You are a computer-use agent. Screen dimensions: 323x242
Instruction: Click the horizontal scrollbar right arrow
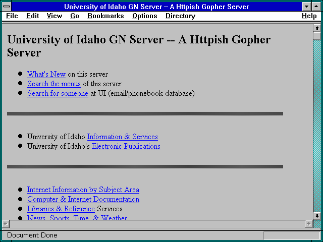[308, 224]
